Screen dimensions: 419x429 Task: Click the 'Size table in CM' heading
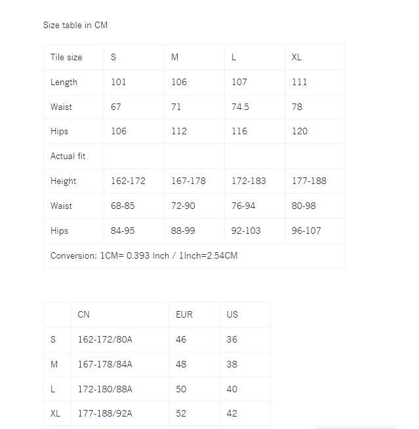(75, 25)
